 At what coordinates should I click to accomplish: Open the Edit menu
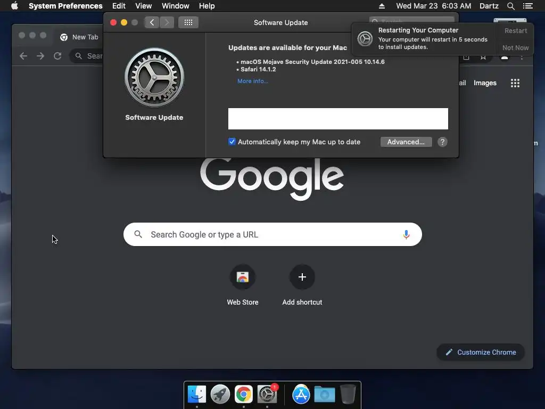[119, 6]
